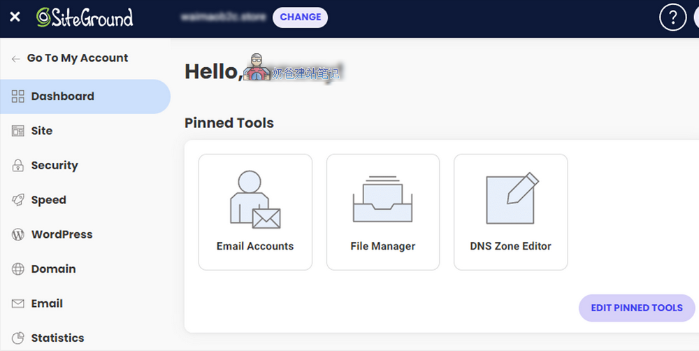699x351 pixels.
Task: Click the Pinned Tools heading
Action: [229, 123]
